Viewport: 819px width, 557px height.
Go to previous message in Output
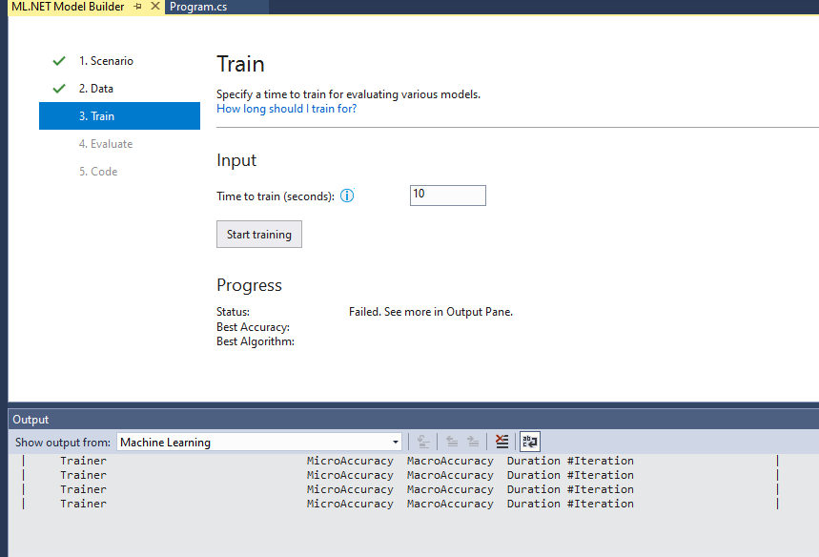452,442
